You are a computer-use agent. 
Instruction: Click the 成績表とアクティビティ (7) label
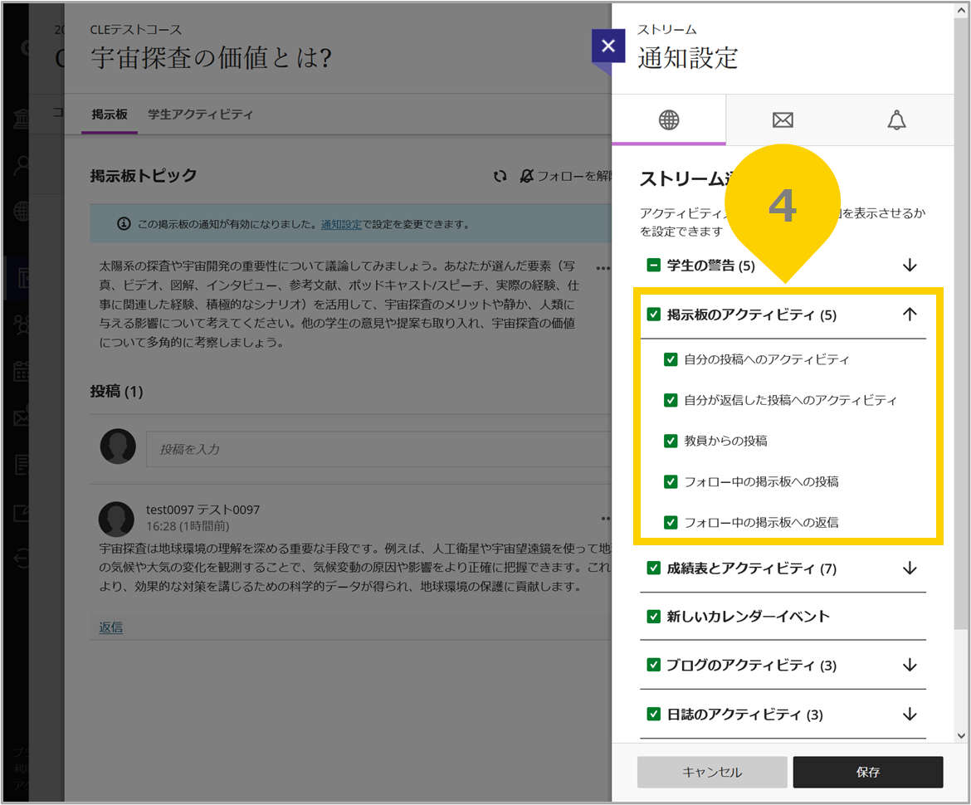tap(751, 568)
